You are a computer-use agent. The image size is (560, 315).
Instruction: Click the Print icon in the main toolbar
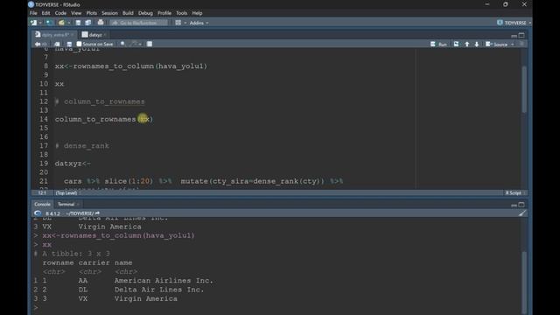[x=101, y=23]
